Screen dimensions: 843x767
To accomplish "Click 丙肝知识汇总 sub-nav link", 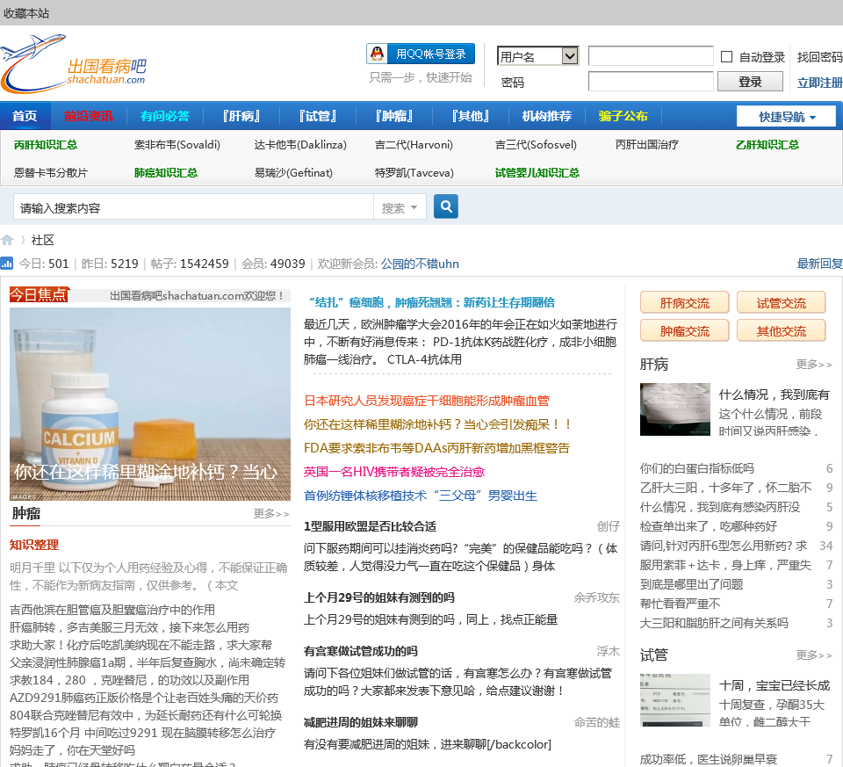I will pos(46,145).
